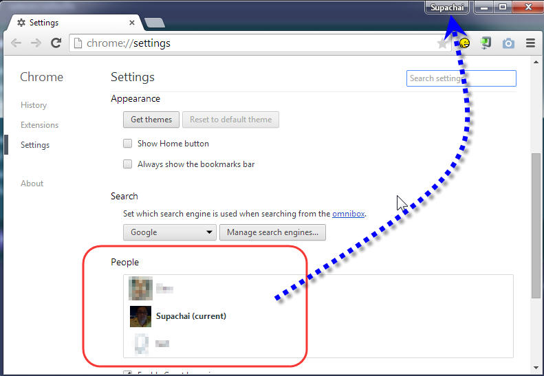
Task: Click the Supachai profile avatar thumbnail
Action: [140, 316]
